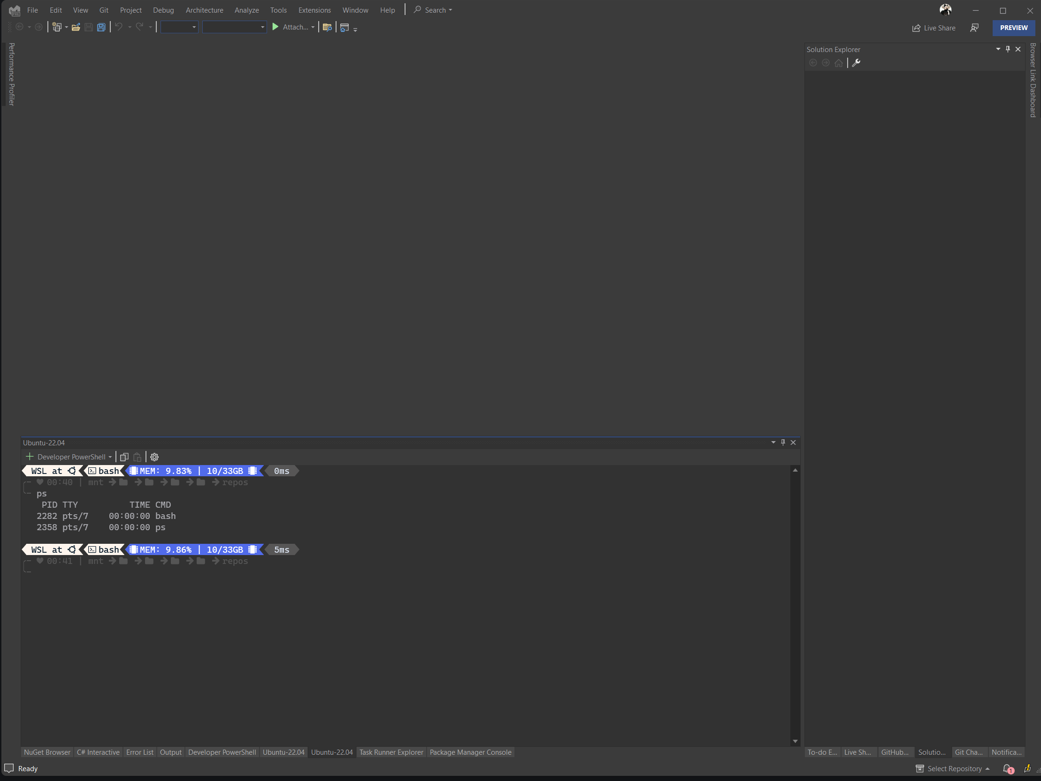1041x781 pixels.
Task: Select the Architecture menu item
Action: coord(205,9)
